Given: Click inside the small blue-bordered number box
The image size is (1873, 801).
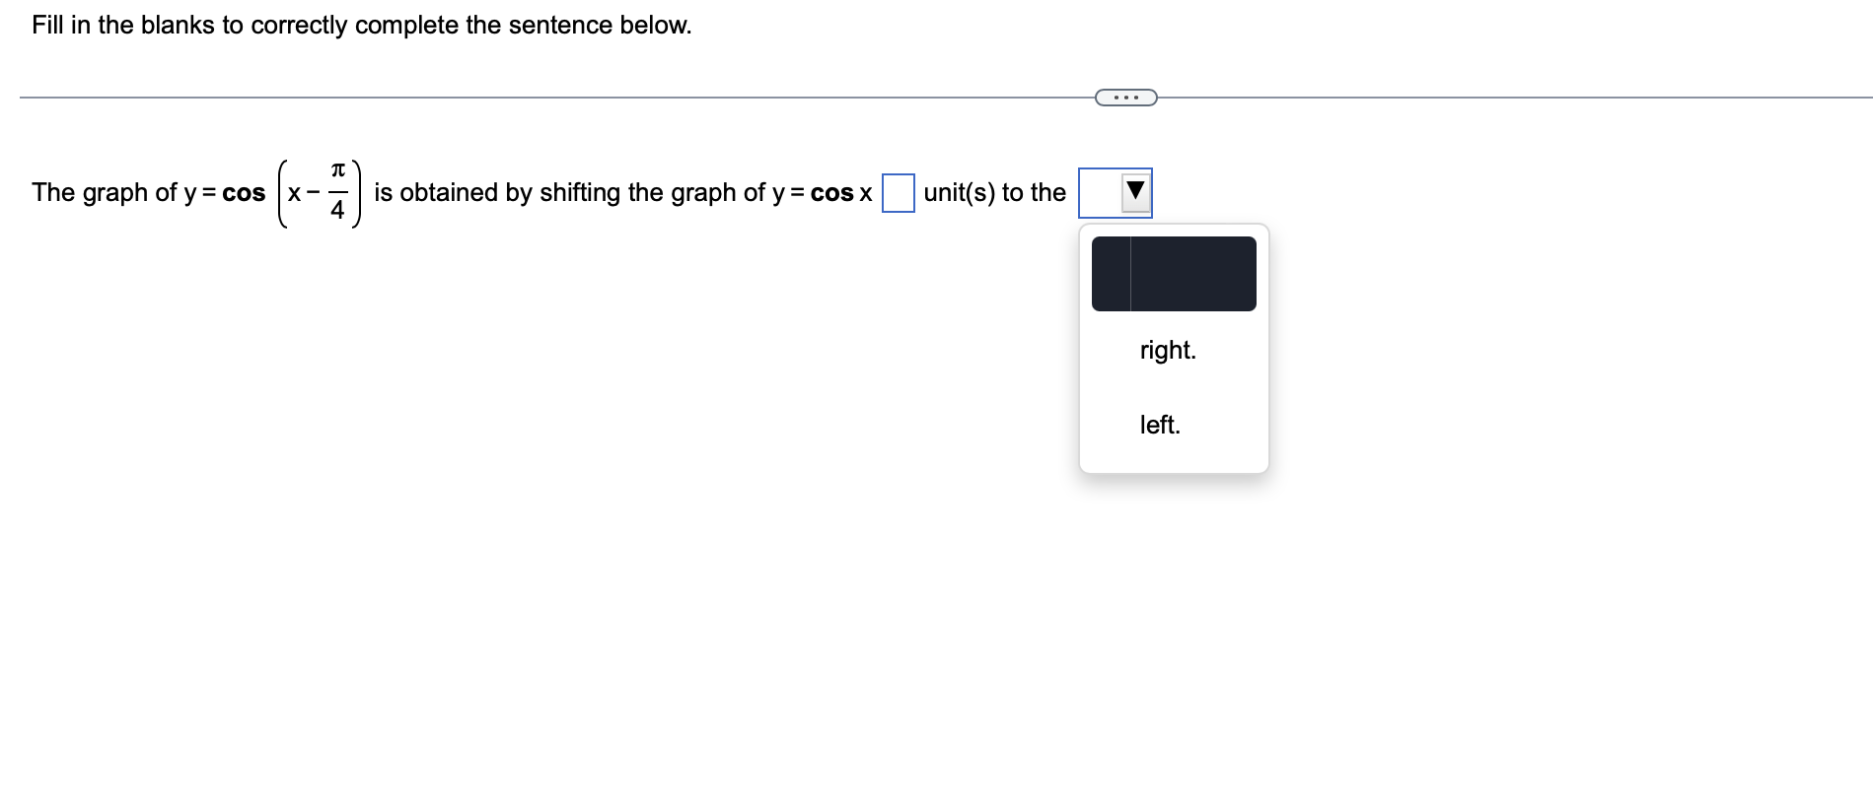Looking at the screenshot, I should coord(898,193).
